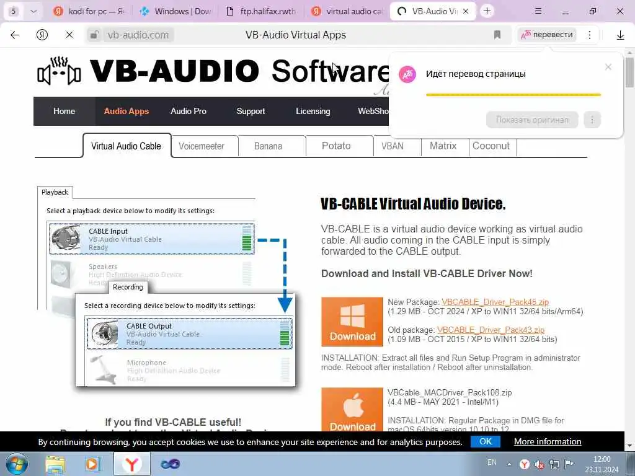This screenshot has height=476, width=635.
Task: Download VBCABLE_Driver_Pack43.zip link
Action: 491,330
